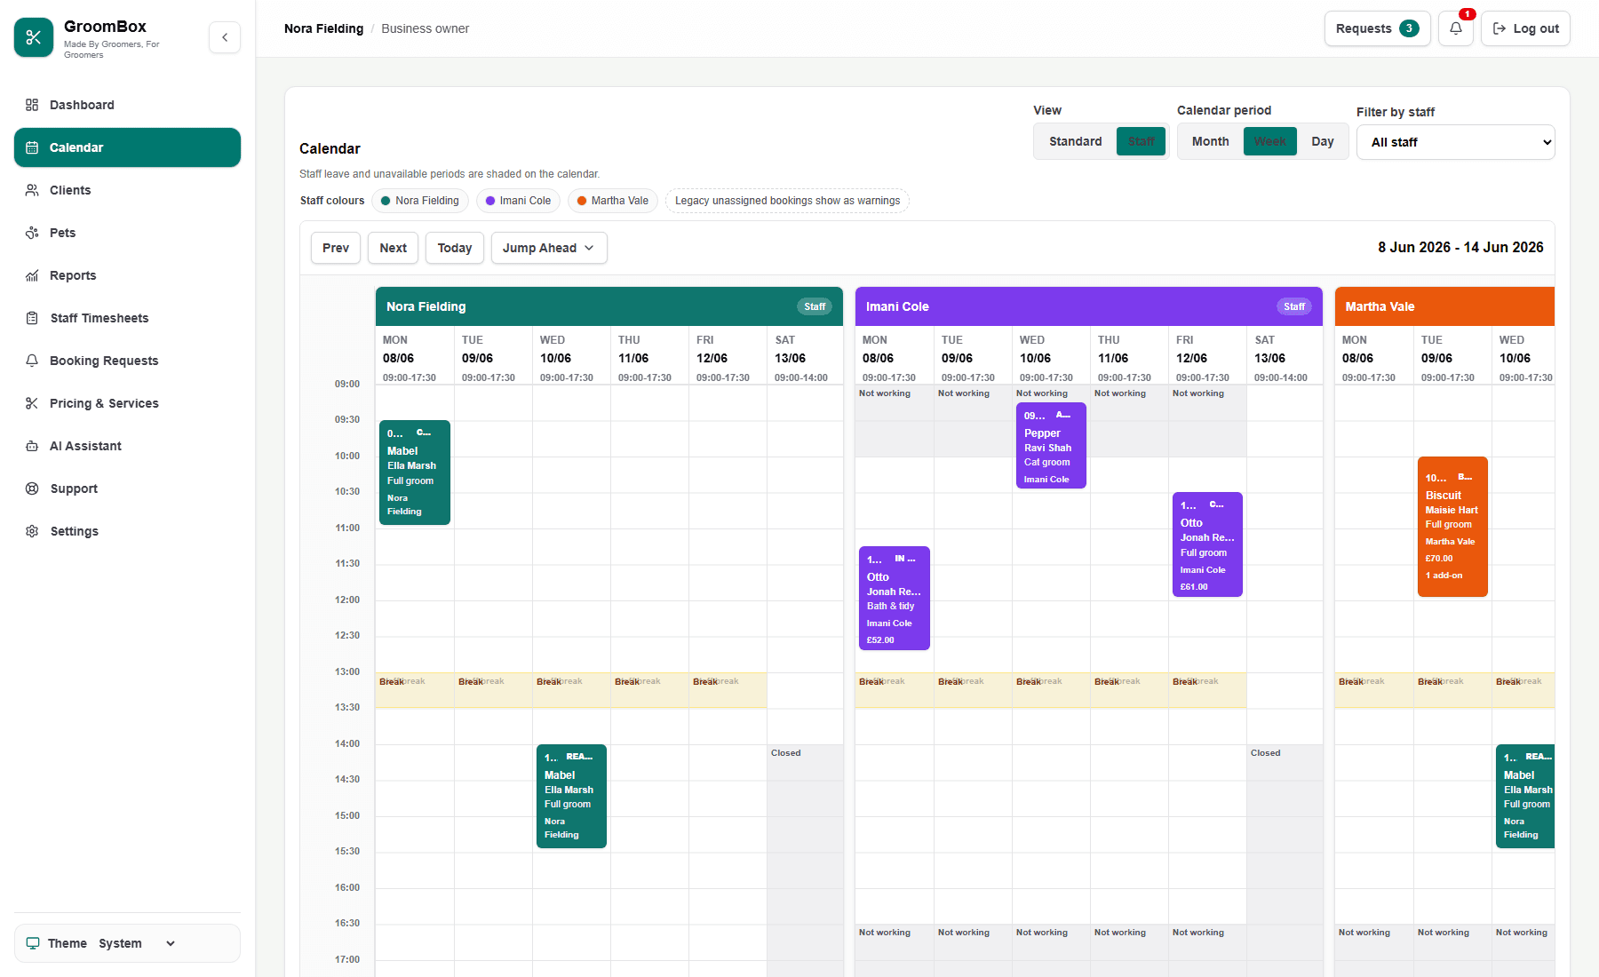Click the Support lifebuoy icon

(x=32, y=488)
